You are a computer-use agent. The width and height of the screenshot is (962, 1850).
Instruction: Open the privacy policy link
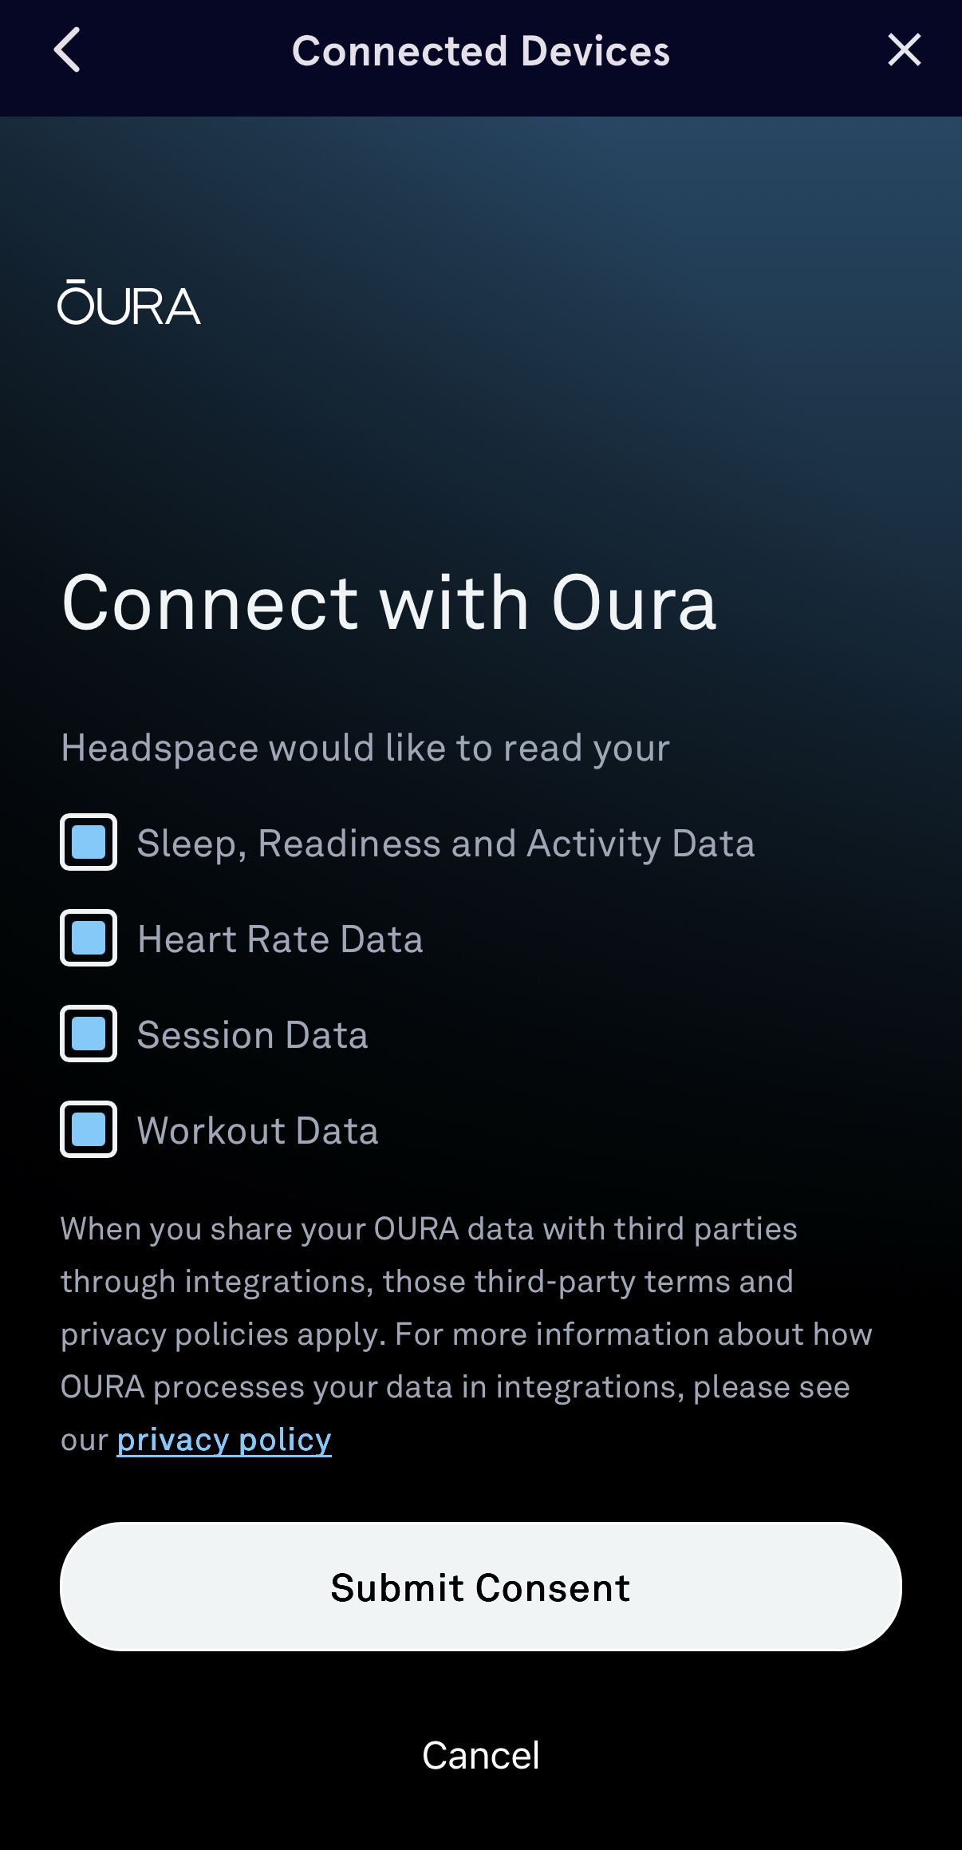(x=224, y=1440)
